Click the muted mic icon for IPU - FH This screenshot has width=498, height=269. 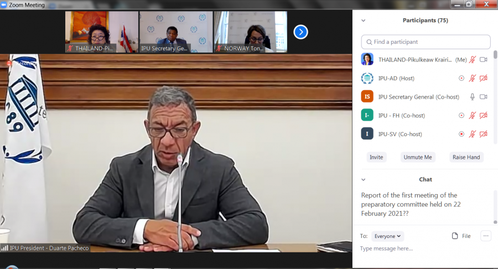(x=473, y=116)
